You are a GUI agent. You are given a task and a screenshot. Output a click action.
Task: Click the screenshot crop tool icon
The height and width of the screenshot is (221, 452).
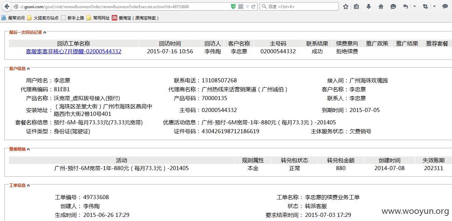[x=425, y=6]
